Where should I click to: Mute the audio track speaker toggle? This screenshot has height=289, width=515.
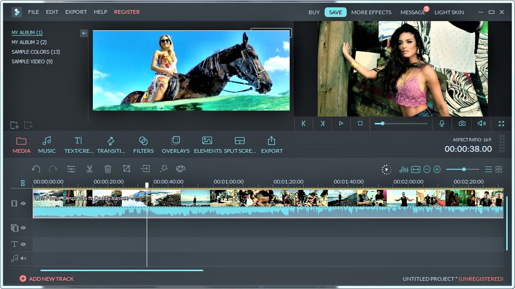[x=23, y=258]
